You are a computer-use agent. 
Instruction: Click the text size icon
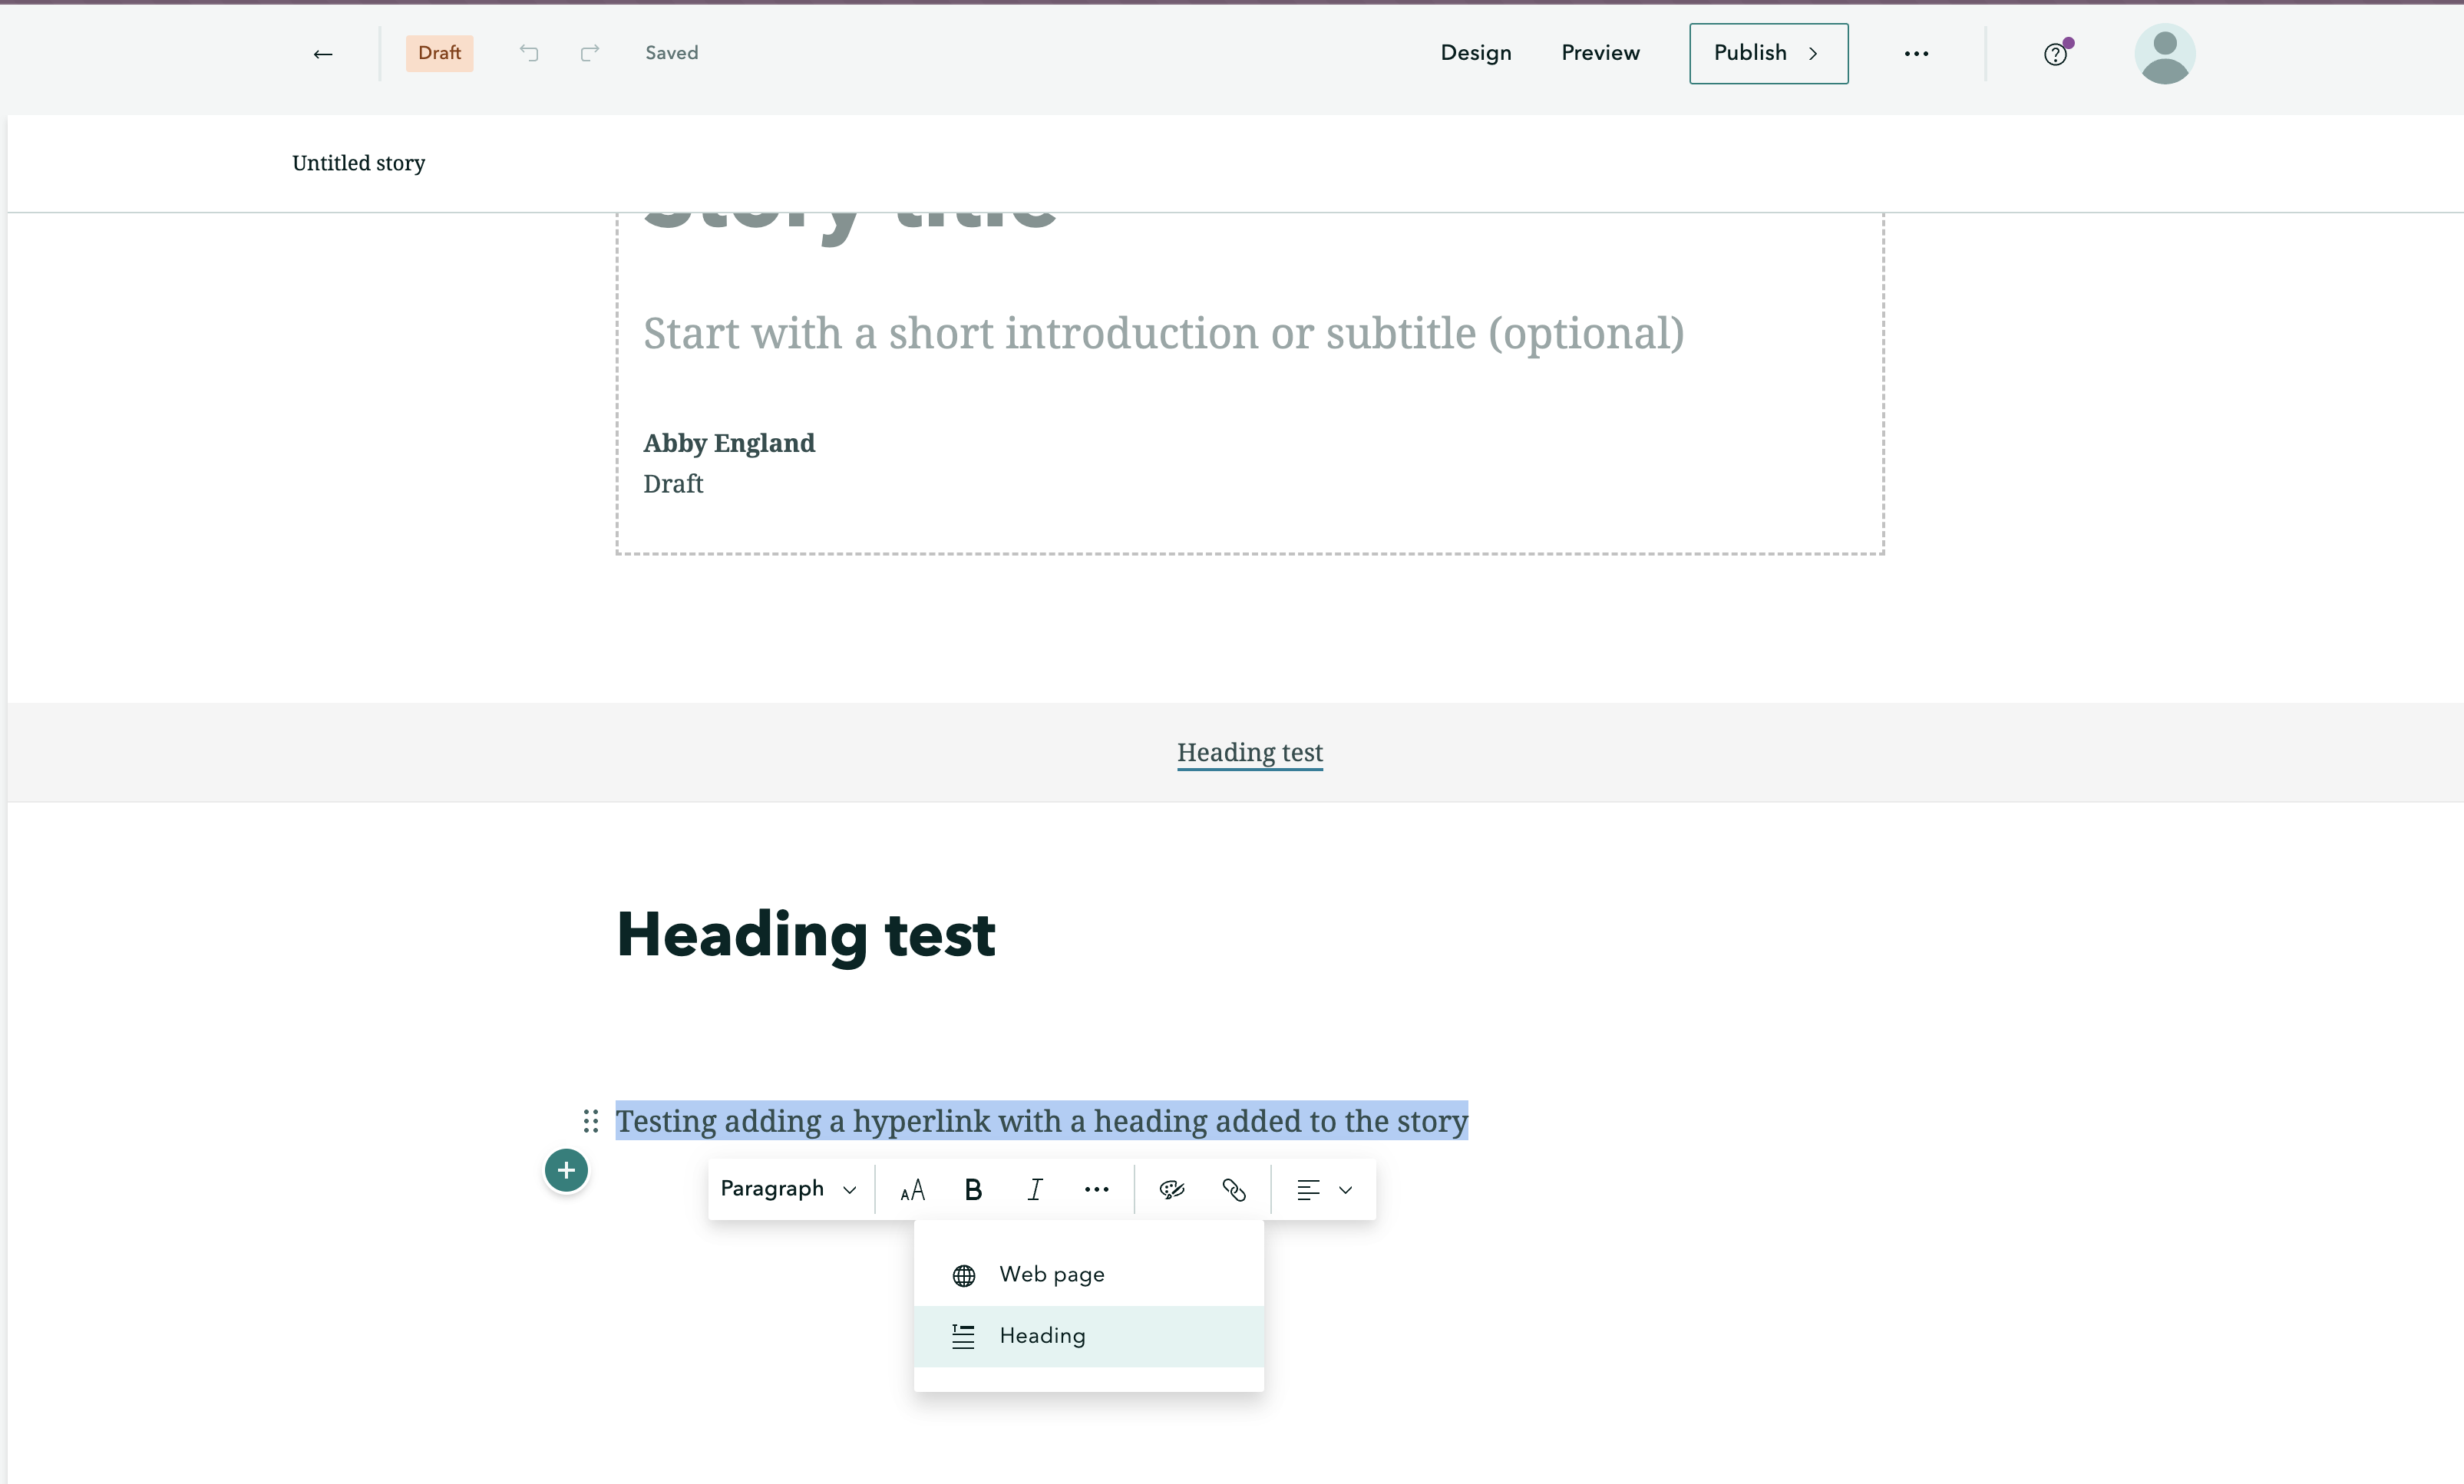(x=912, y=1189)
